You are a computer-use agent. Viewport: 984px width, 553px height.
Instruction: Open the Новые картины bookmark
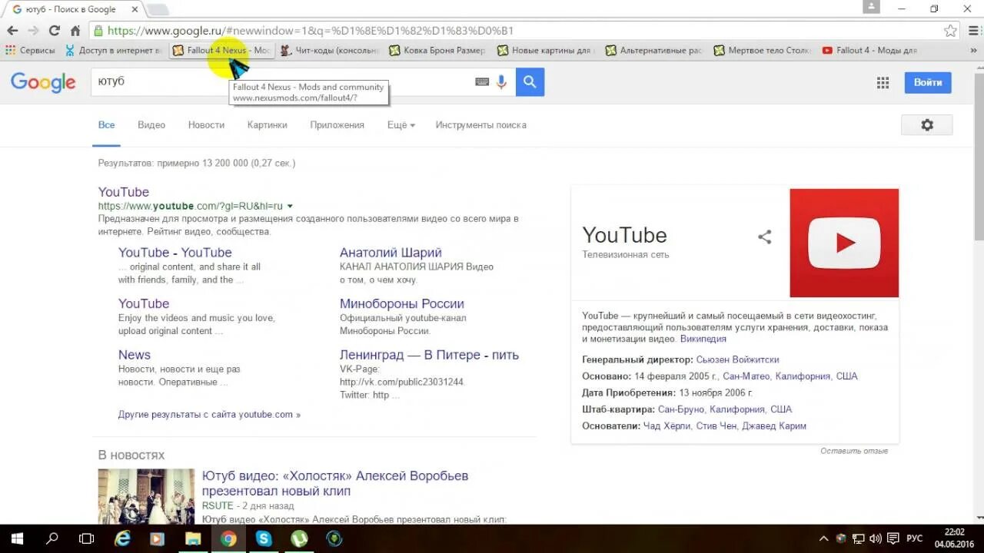click(545, 51)
